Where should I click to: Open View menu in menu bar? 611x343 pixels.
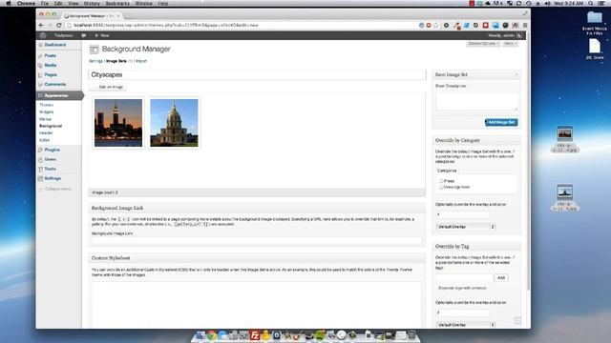coord(74,3)
